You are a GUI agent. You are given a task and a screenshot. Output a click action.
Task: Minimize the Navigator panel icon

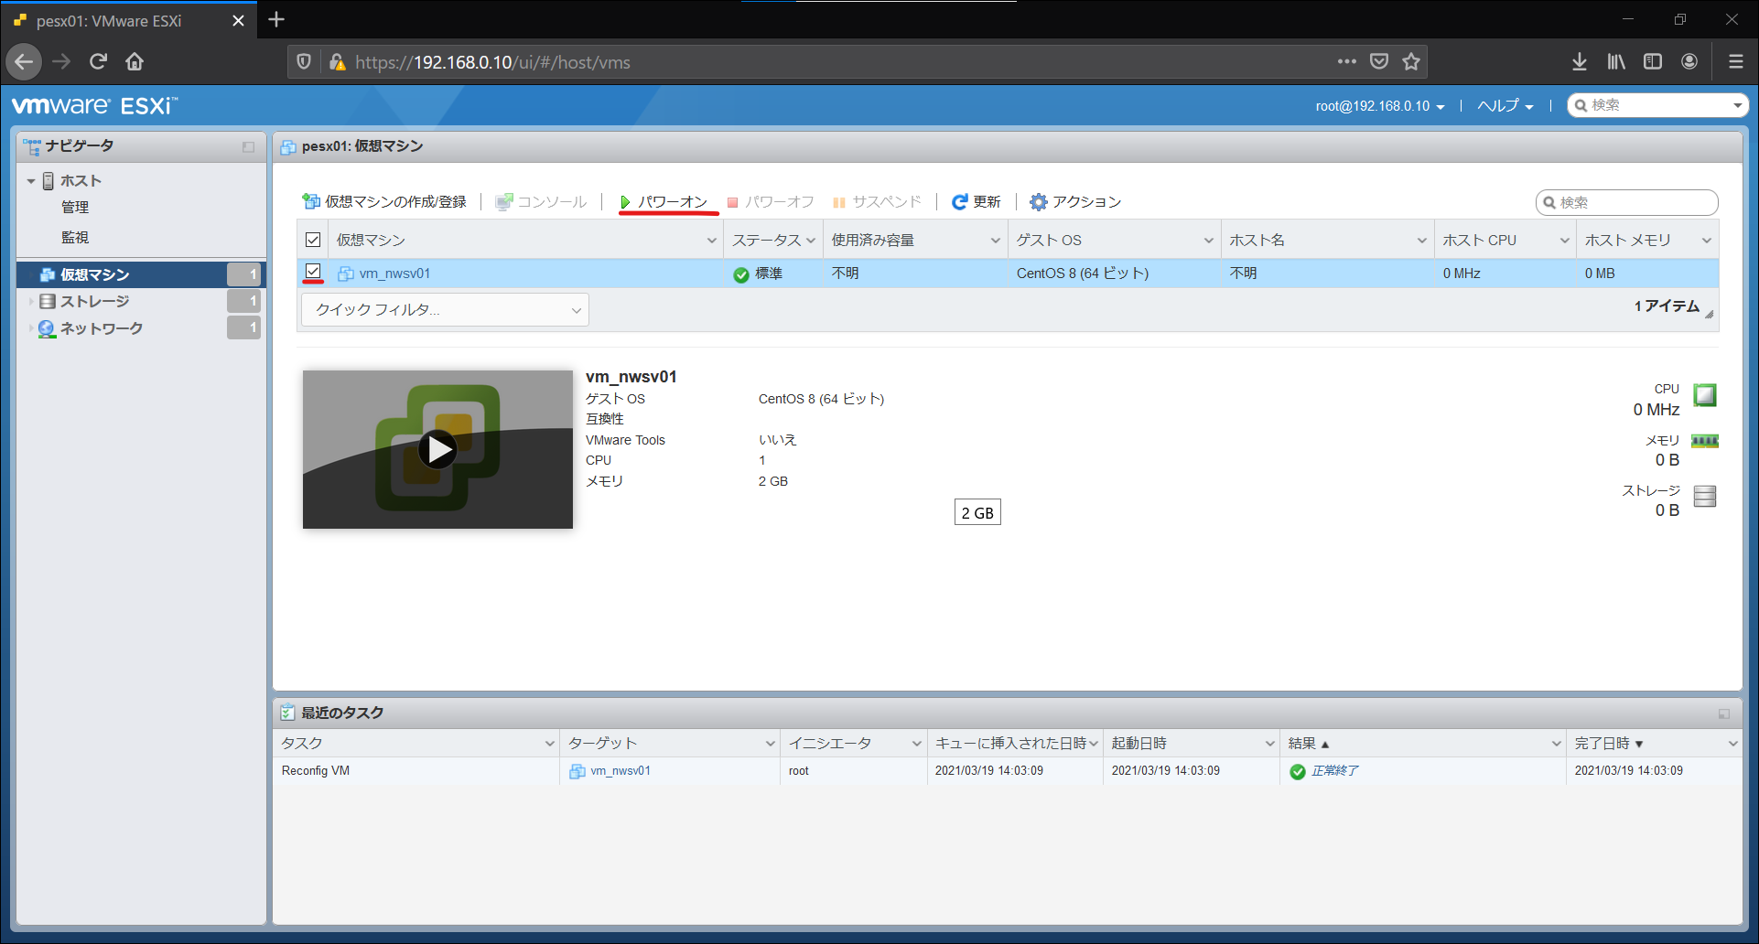coord(248,146)
